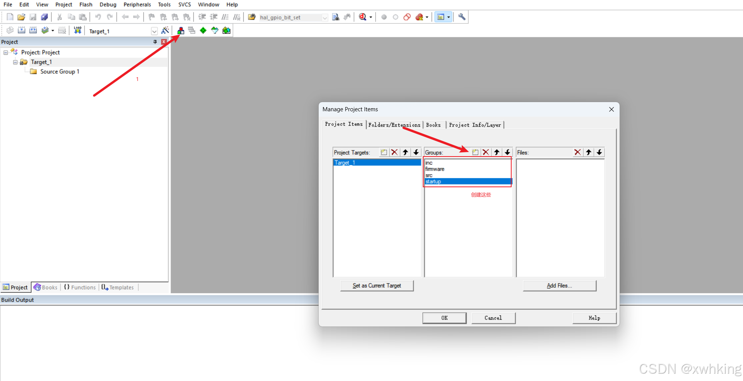The height and width of the screenshot is (381, 743).
Task: Toggle the window layout button
Action: [x=441, y=17]
